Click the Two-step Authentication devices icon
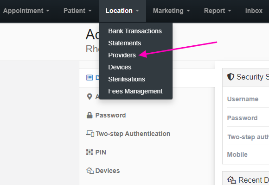This screenshot has height=185, width=269. [90, 134]
